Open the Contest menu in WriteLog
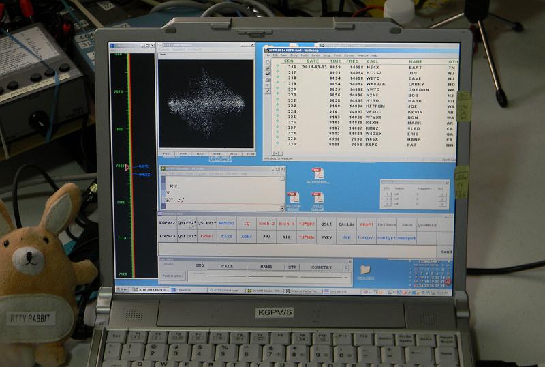This screenshot has width=545, height=367. pyautogui.click(x=349, y=55)
